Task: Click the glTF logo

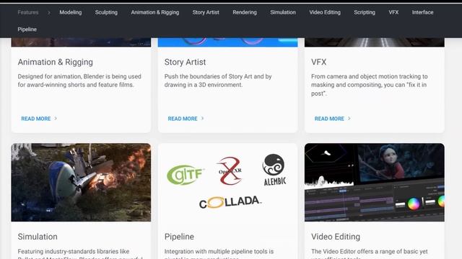Action: pyautogui.click(x=186, y=174)
